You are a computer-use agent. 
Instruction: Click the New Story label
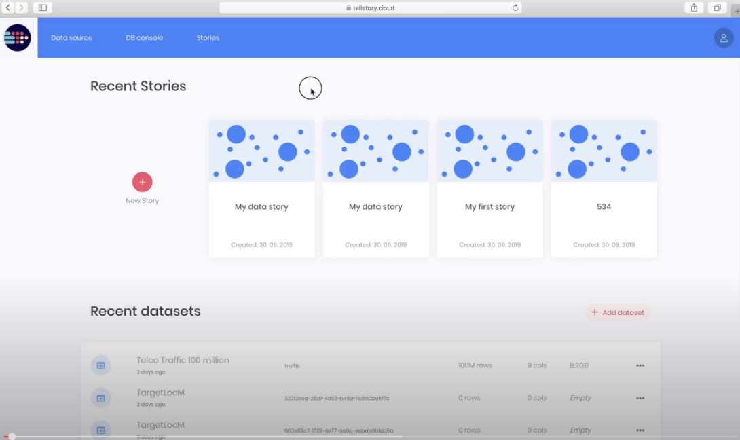142,200
